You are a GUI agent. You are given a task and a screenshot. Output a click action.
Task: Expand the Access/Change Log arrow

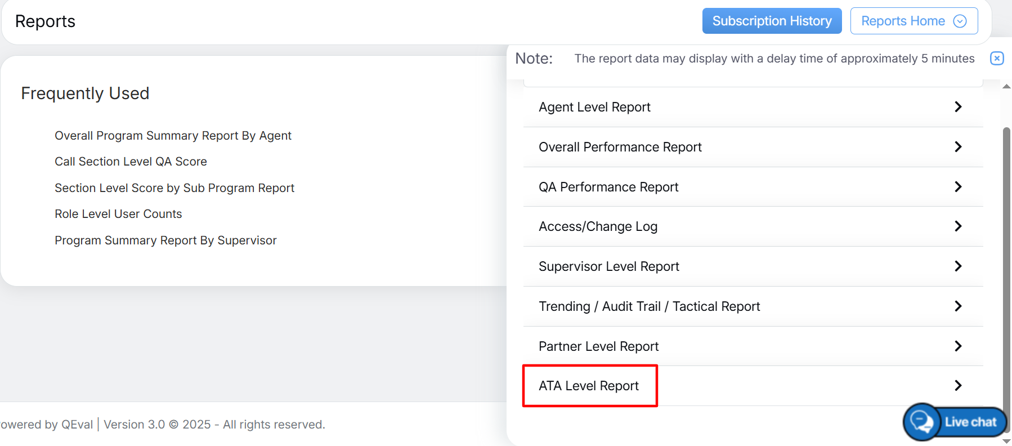pos(958,226)
